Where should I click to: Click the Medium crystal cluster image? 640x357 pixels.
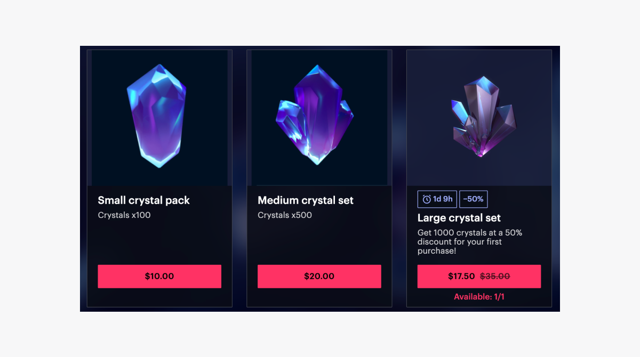(316, 116)
